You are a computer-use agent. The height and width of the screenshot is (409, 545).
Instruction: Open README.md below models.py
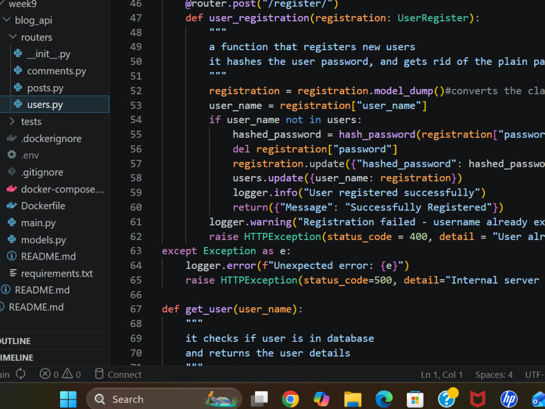(49, 256)
